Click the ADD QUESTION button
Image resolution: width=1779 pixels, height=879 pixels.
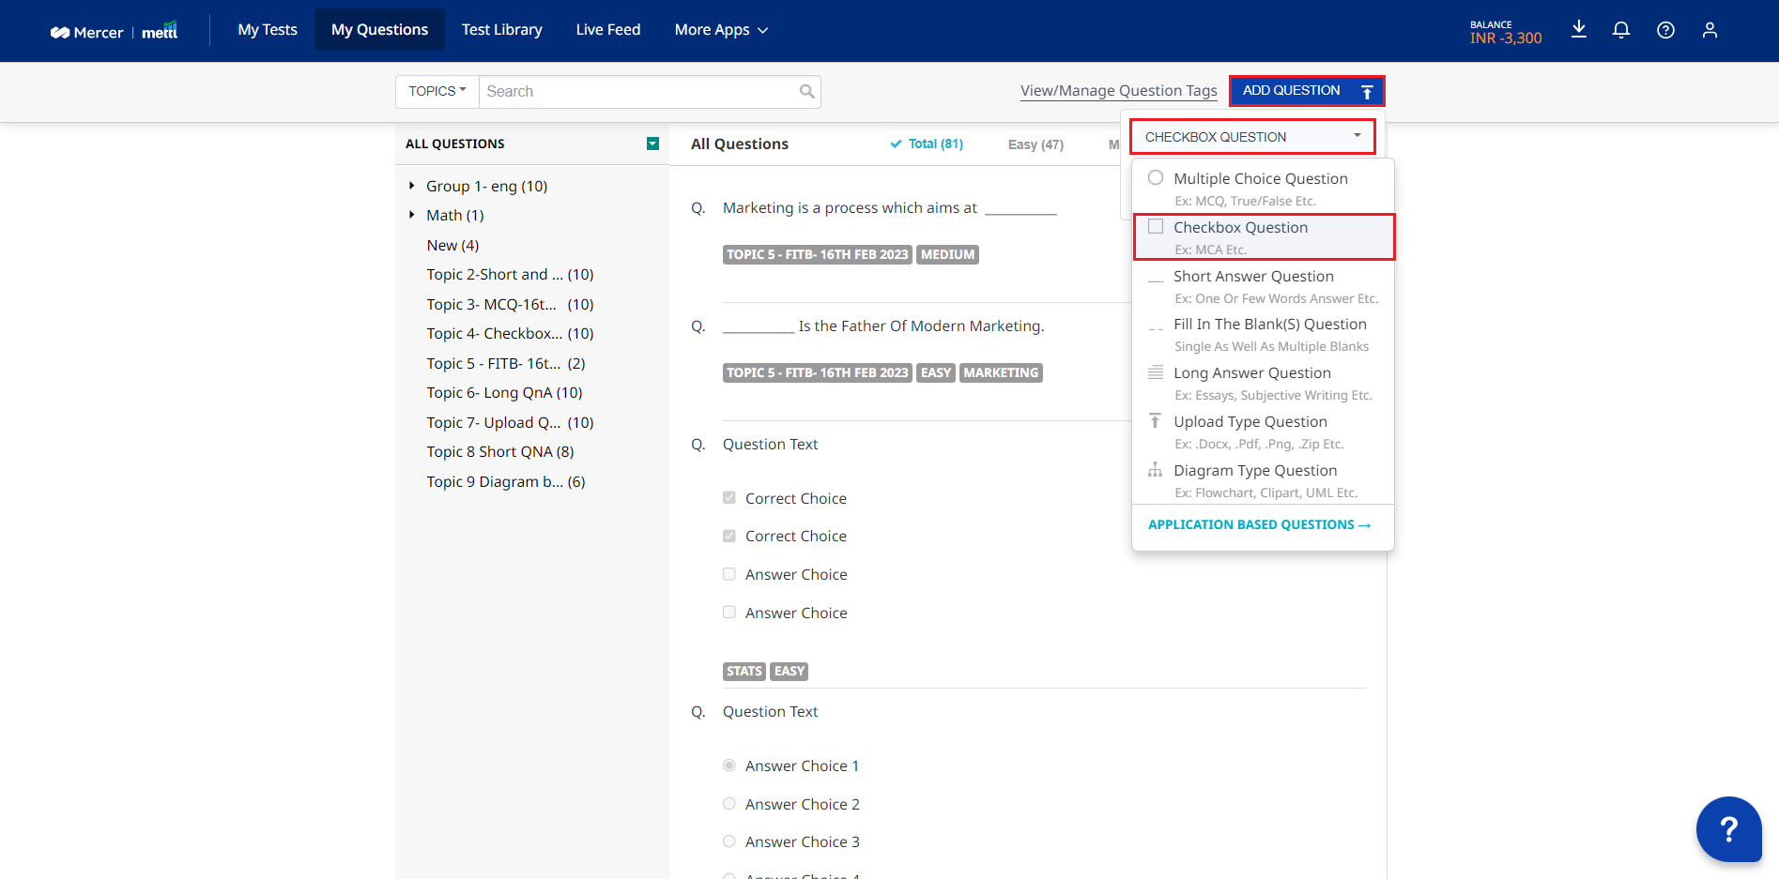point(1306,91)
